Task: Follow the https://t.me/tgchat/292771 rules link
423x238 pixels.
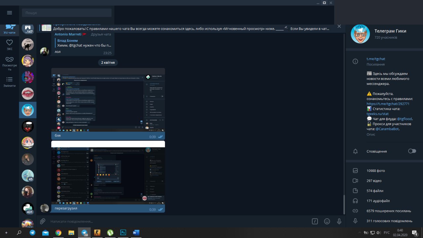Action: click(388, 103)
